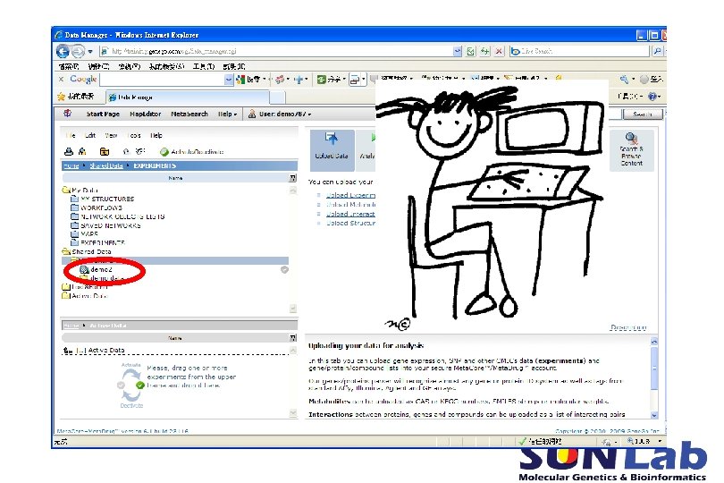The height and width of the screenshot is (483, 724).
Task: Open the SAVED NETWORKS folder
Action: click(x=105, y=225)
